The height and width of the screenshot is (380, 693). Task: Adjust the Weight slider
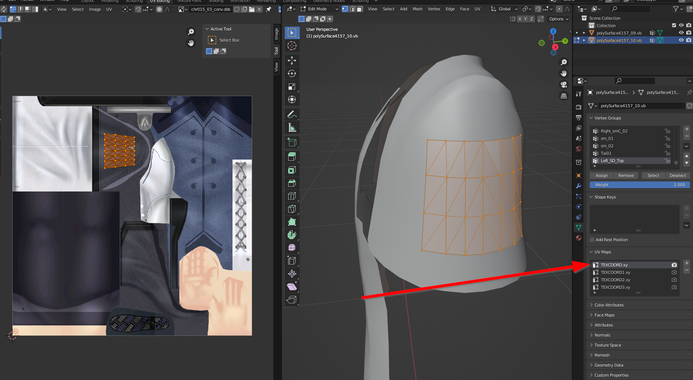pos(640,185)
